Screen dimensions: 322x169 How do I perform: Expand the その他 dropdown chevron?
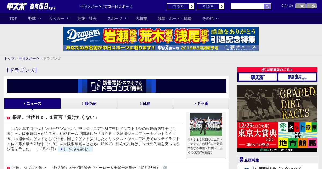coord(217,19)
